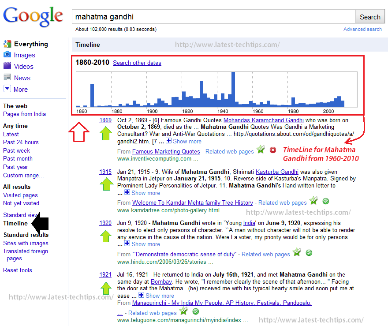Click the 1980 bar in the timeline chart
Viewport: 388px width, 326px height.
293,102
